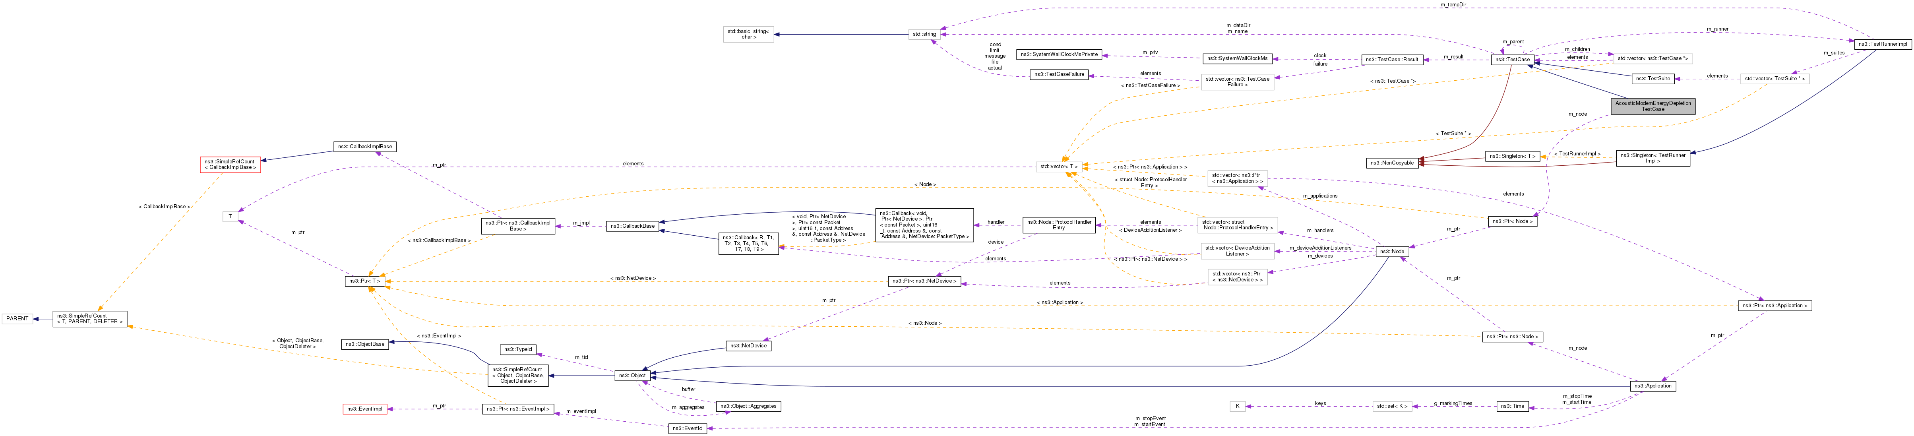
Task: Open ns3::Callback< void, Ptr< NetDevice >... > node
Action: (924, 225)
